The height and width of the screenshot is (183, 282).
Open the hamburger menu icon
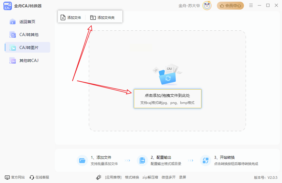pos(251,5)
